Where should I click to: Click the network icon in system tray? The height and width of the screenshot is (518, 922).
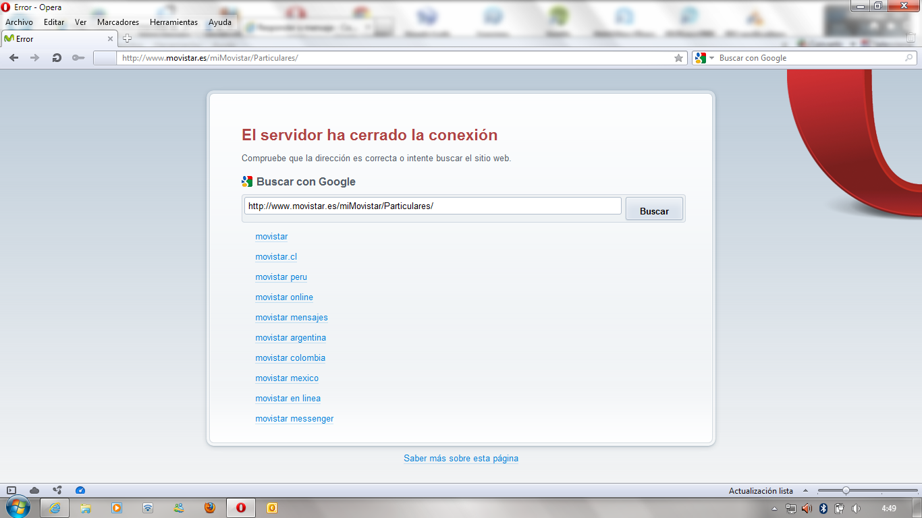[791, 509]
